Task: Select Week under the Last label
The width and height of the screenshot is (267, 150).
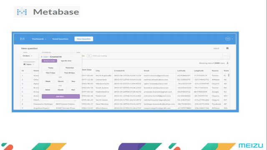Action: pyautogui.click(x=48, y=81)
